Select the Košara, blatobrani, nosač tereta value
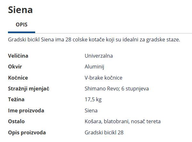Viewport: 192px width, 142px height. pos(123,121)
